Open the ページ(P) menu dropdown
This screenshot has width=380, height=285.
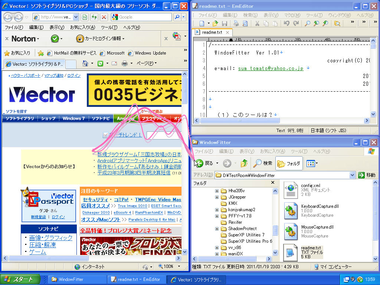click(x=146, y=63)
